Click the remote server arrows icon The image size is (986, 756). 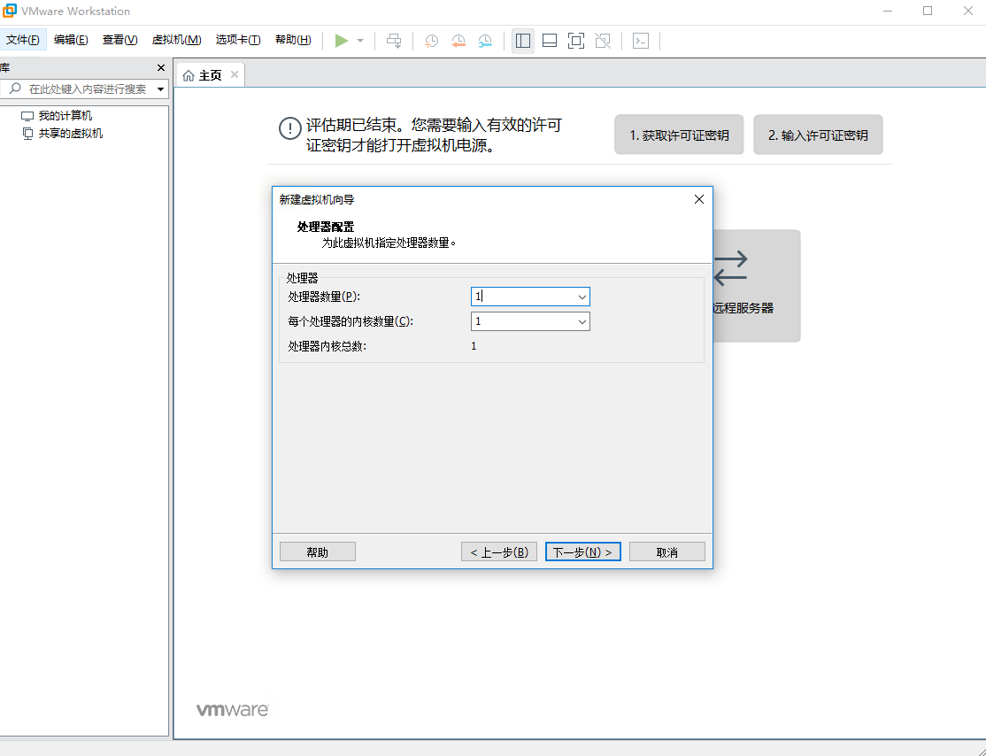(731, 268)
